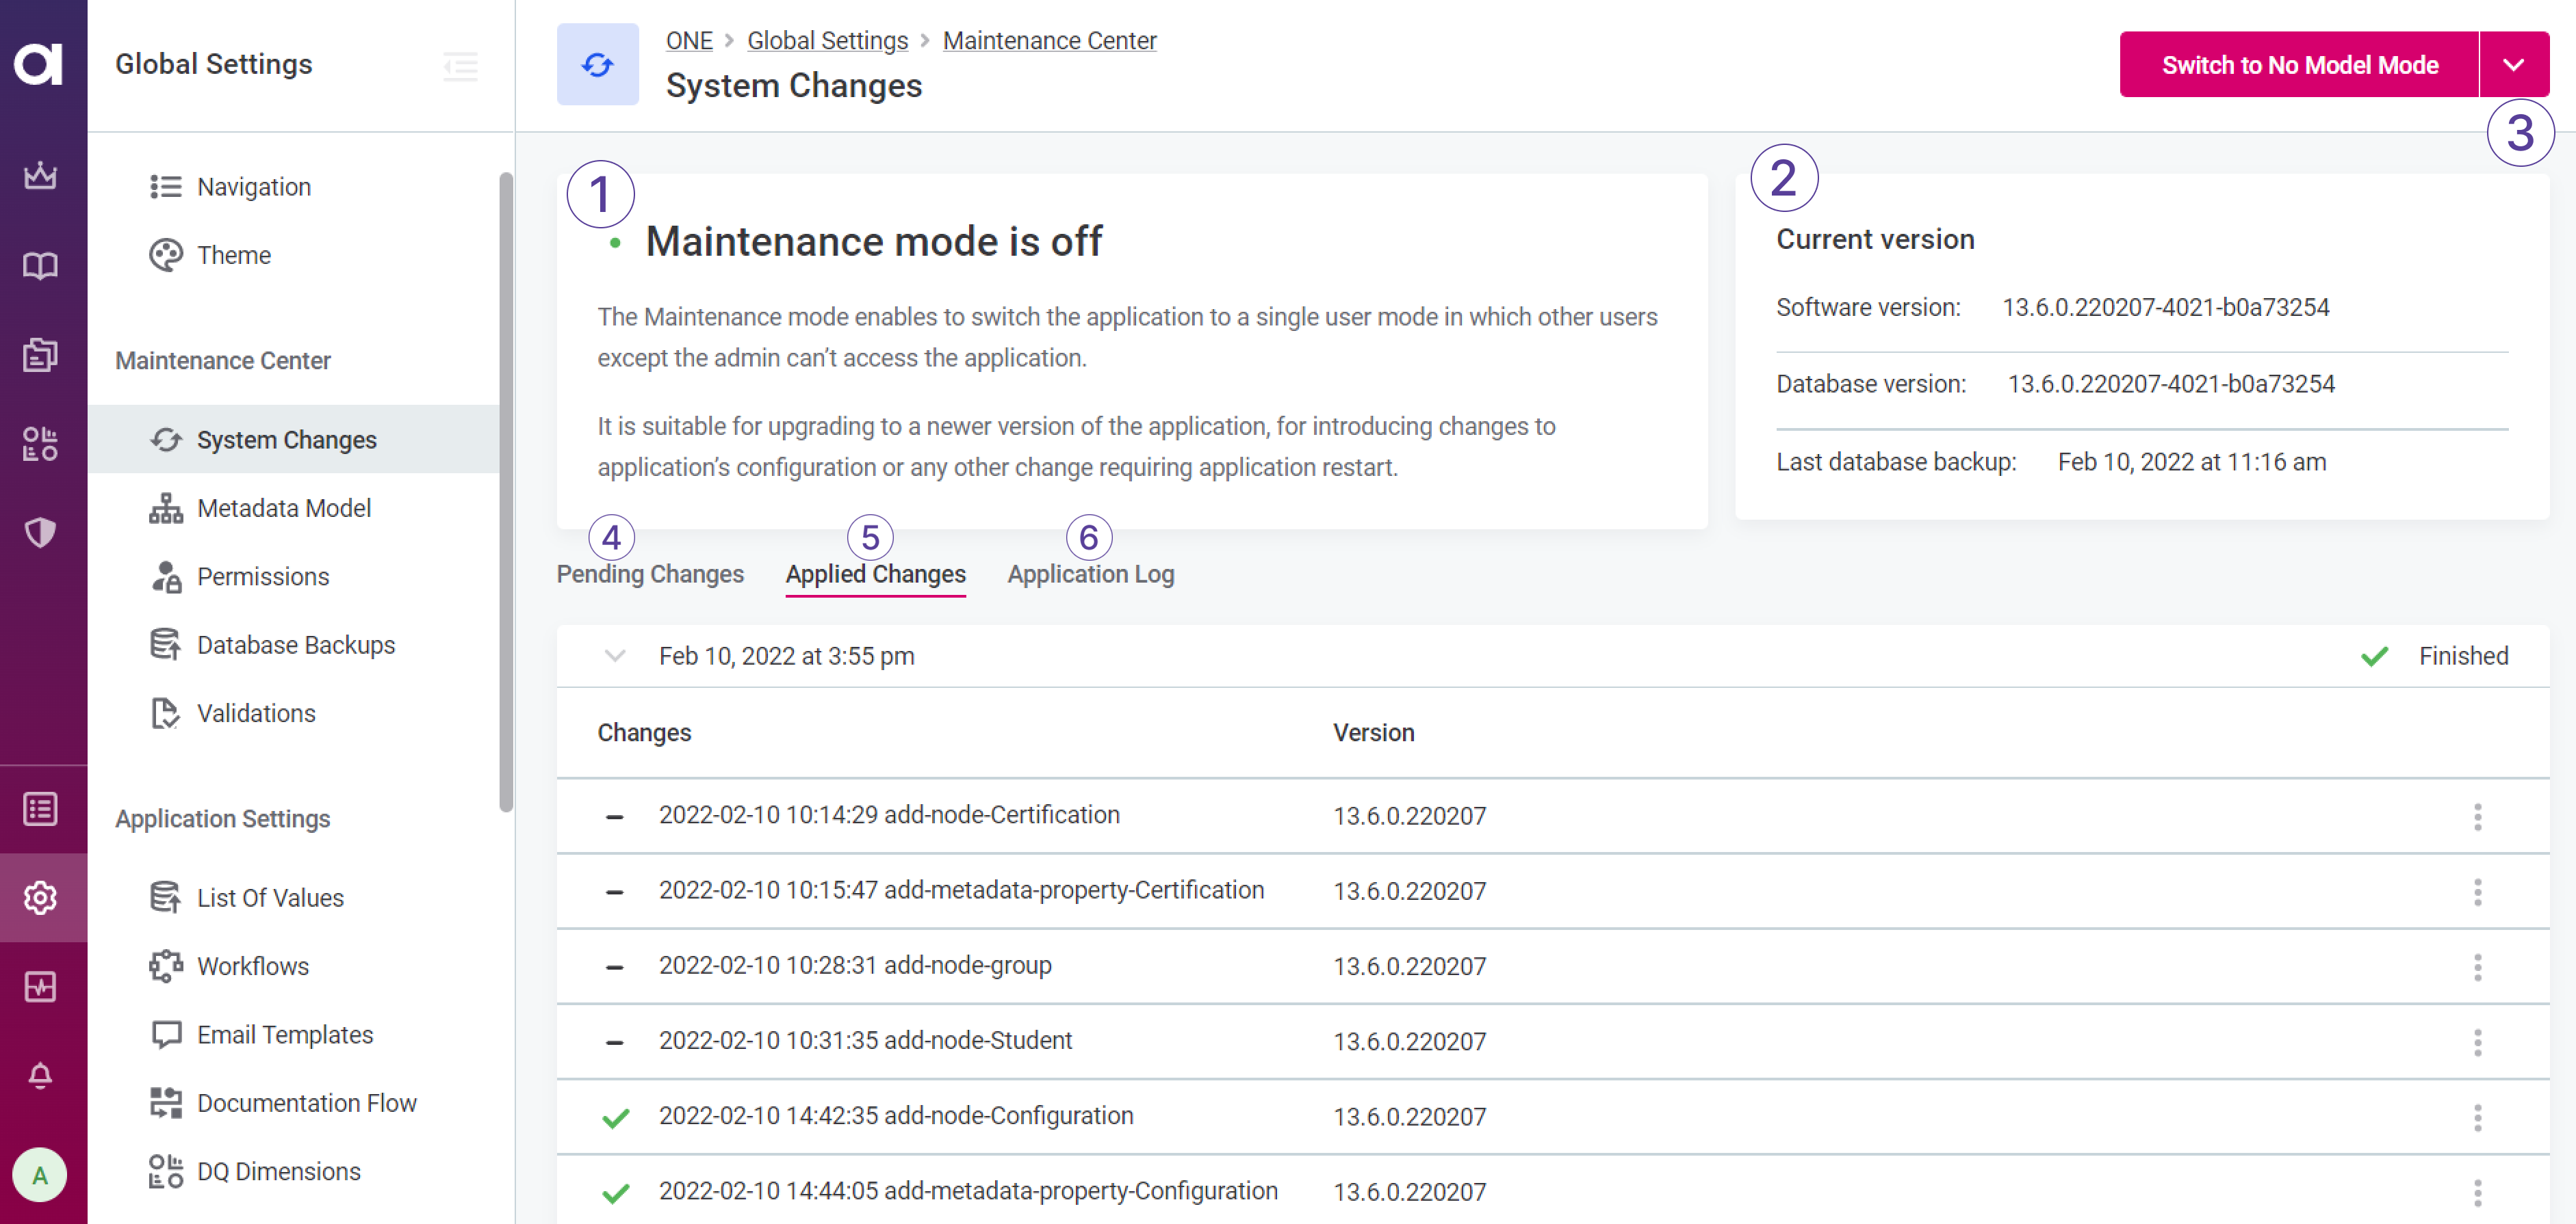Click the crown icon in left rail

click(x=40, y=176)
